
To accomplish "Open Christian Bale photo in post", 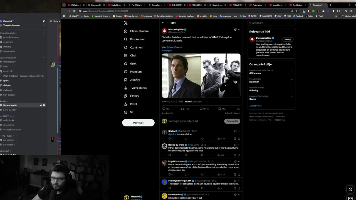I will click(181, 76).
